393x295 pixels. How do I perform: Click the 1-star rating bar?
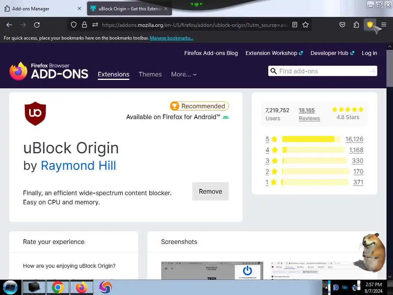tap(315, 182)
